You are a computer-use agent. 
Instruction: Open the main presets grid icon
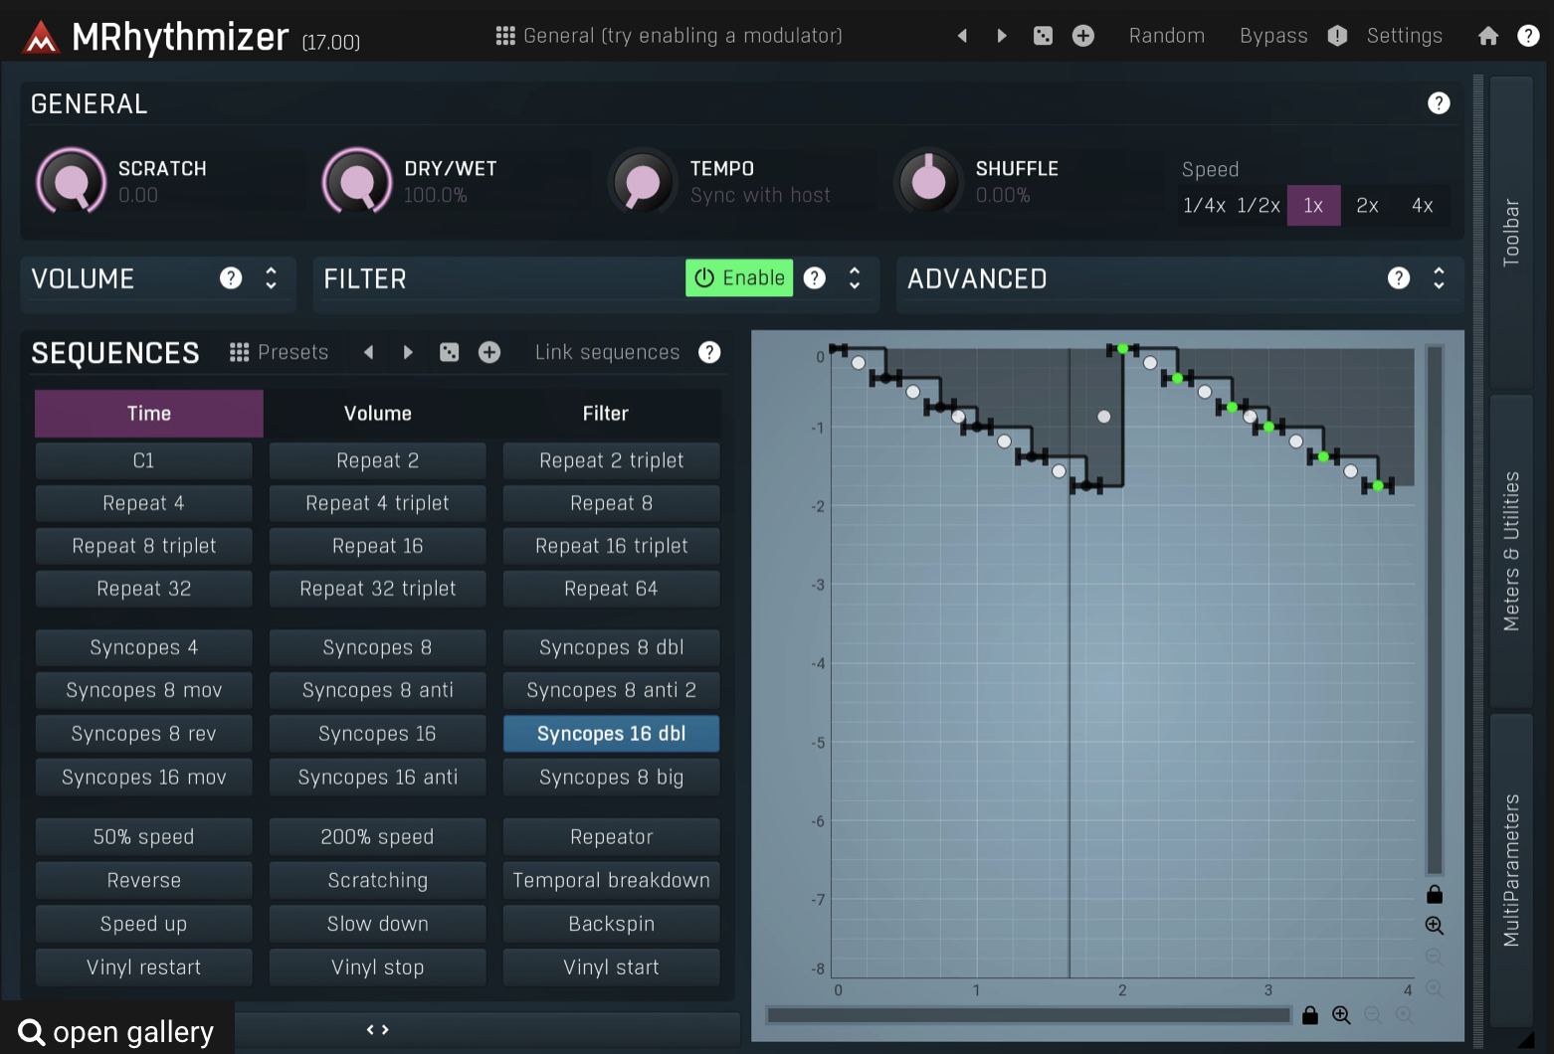pos(505,36)
